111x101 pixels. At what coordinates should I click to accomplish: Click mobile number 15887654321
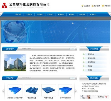point(92,91)
